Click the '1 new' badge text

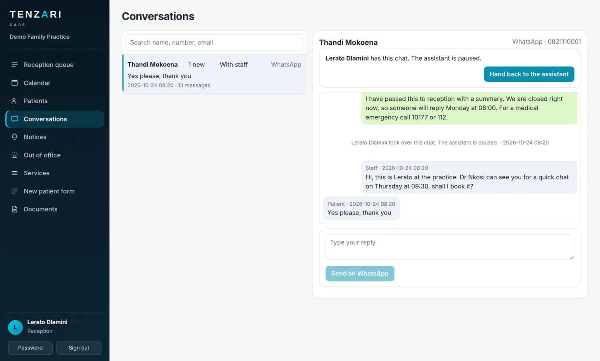(x=196, y=65)
